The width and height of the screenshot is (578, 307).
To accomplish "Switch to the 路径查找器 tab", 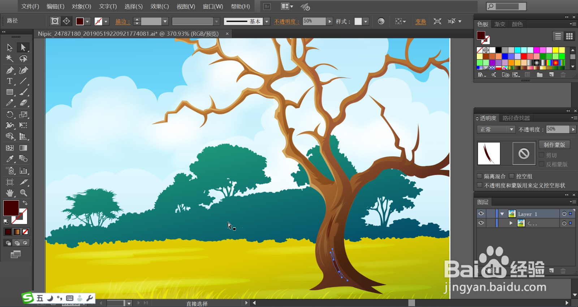I will point(516,118).
